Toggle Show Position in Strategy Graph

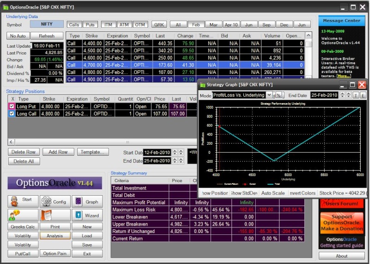tap(215, 193)
